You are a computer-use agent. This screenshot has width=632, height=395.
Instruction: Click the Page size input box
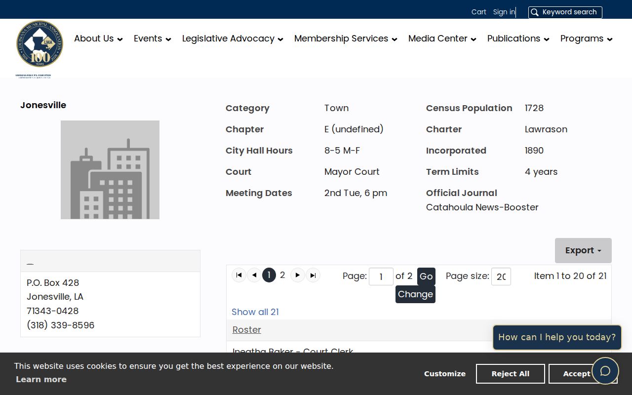[x=501, y=276]
